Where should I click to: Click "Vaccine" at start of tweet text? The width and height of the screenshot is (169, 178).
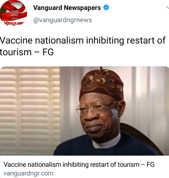click(x=16, y=40)
